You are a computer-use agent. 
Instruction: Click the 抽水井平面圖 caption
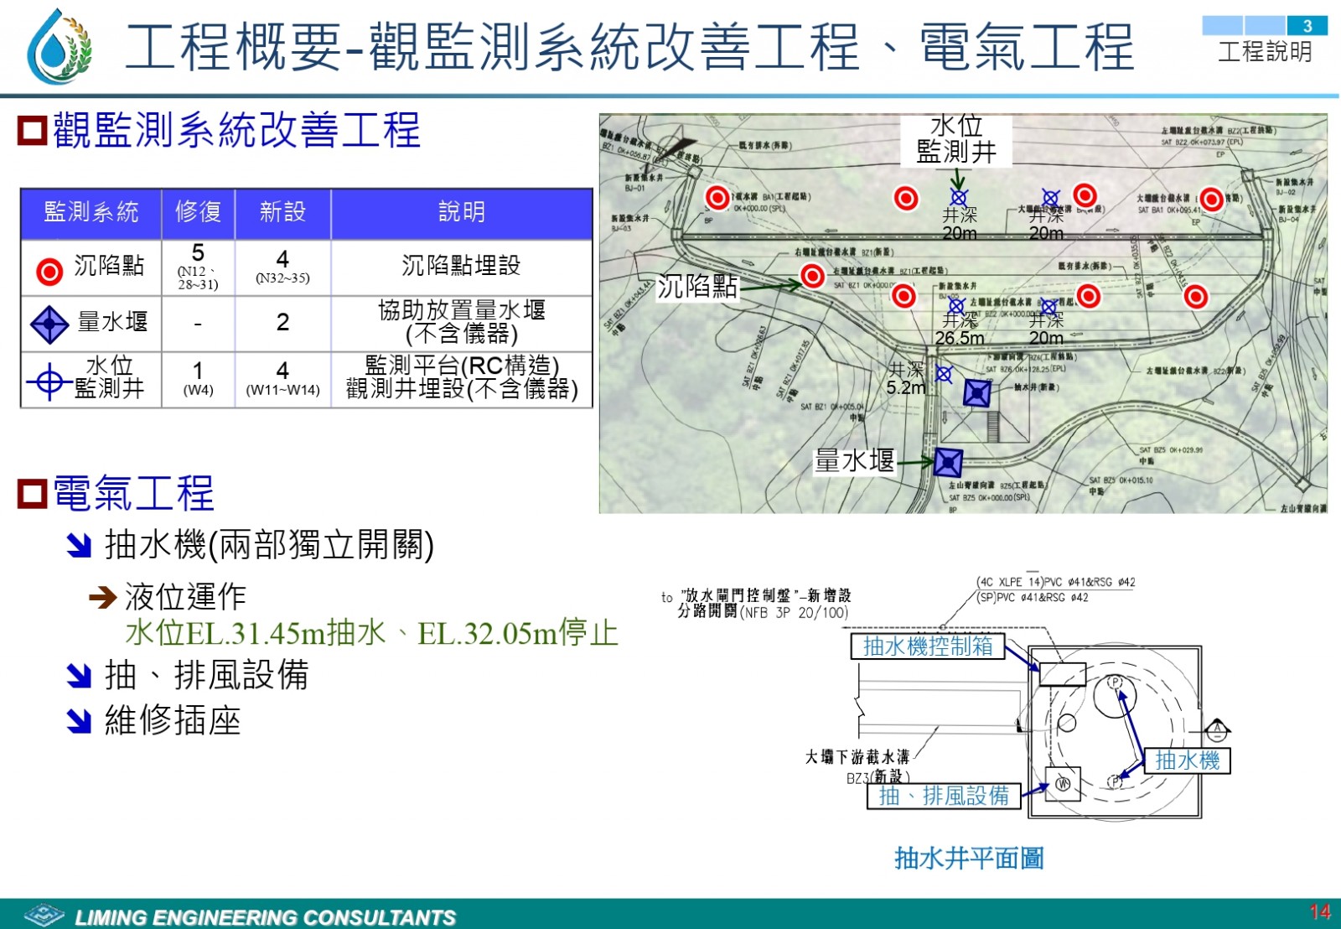[969, 858]
